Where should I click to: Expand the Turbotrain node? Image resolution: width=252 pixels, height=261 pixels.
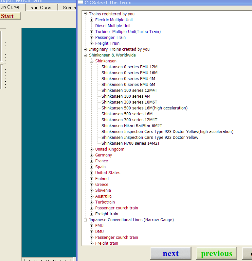pyautogui.click(x=91, y=202)
